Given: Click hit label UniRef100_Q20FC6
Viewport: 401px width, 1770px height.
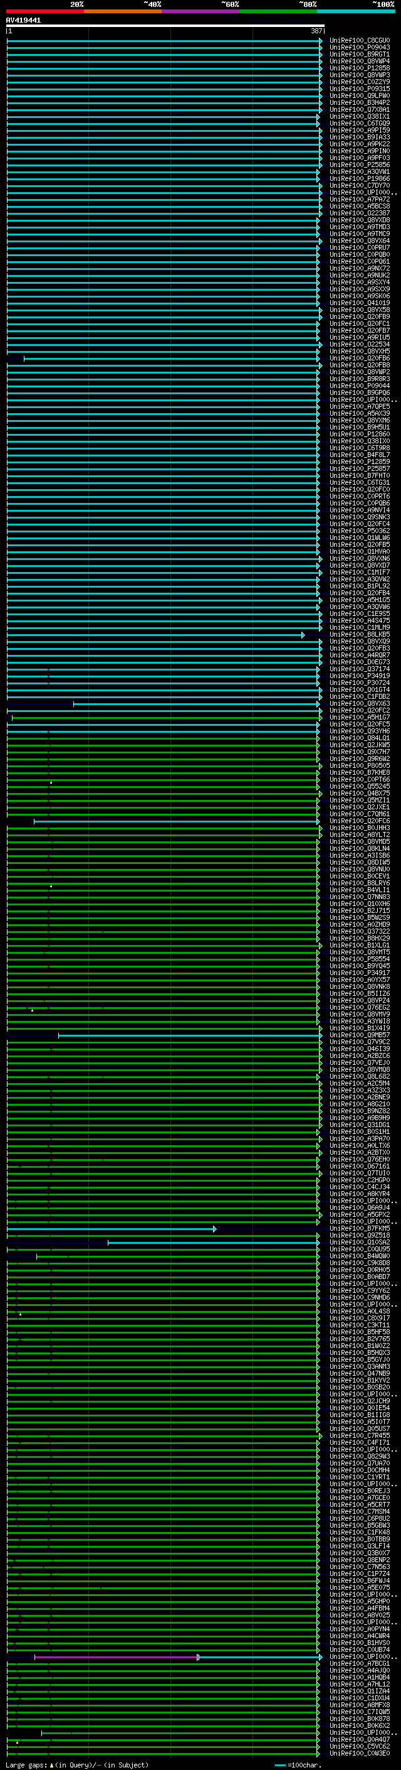Looking at the screenshot, I should pos(359,821).
